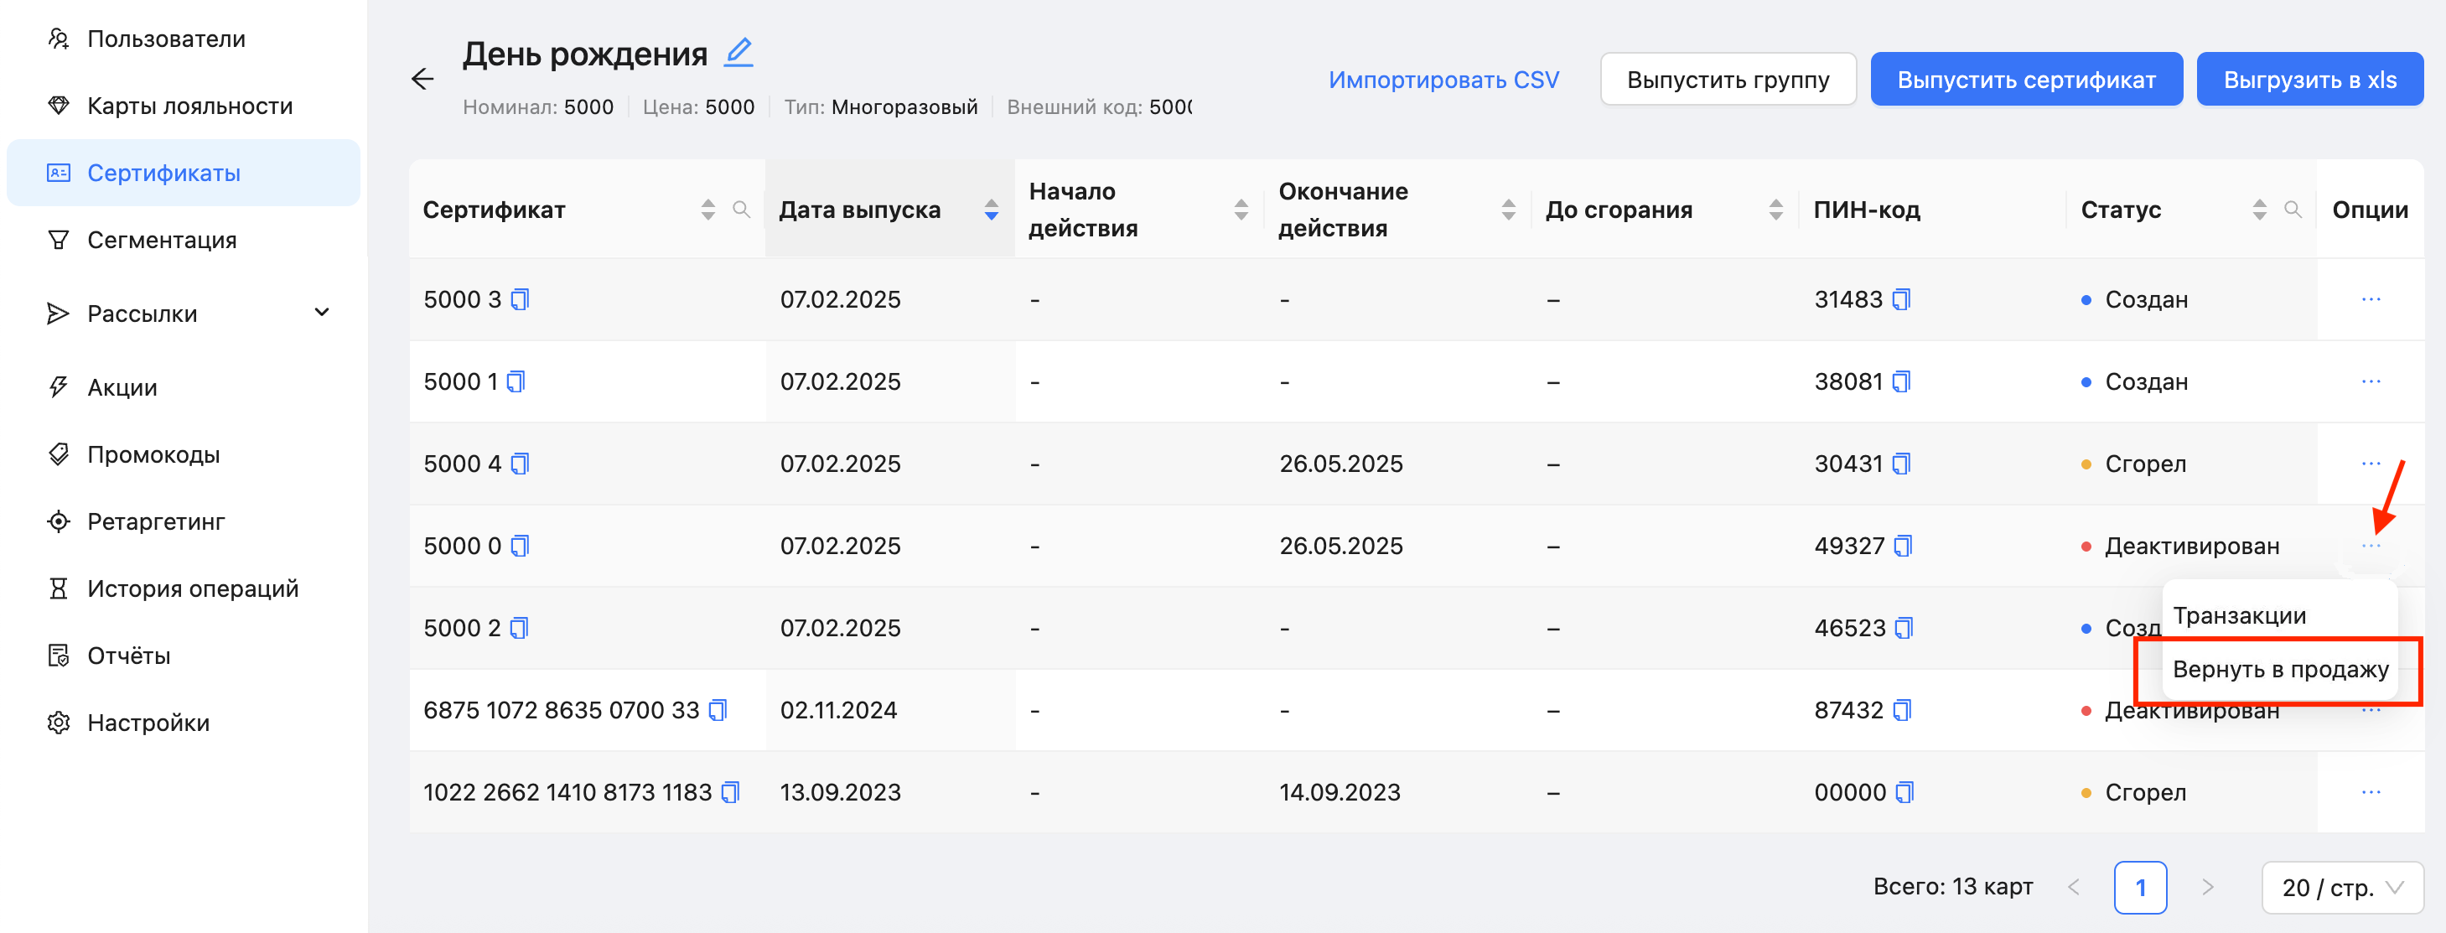2446x933 pixels.
Task: Choose Транзакции from the options menu
Action: [2239, 616]
